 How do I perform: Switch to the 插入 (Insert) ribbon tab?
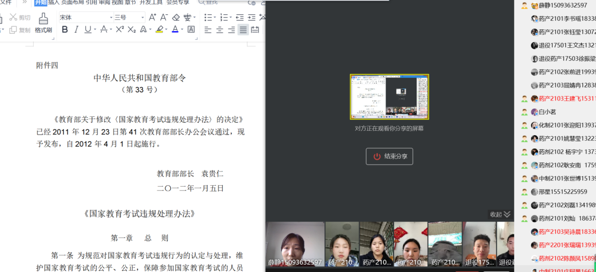53,2
